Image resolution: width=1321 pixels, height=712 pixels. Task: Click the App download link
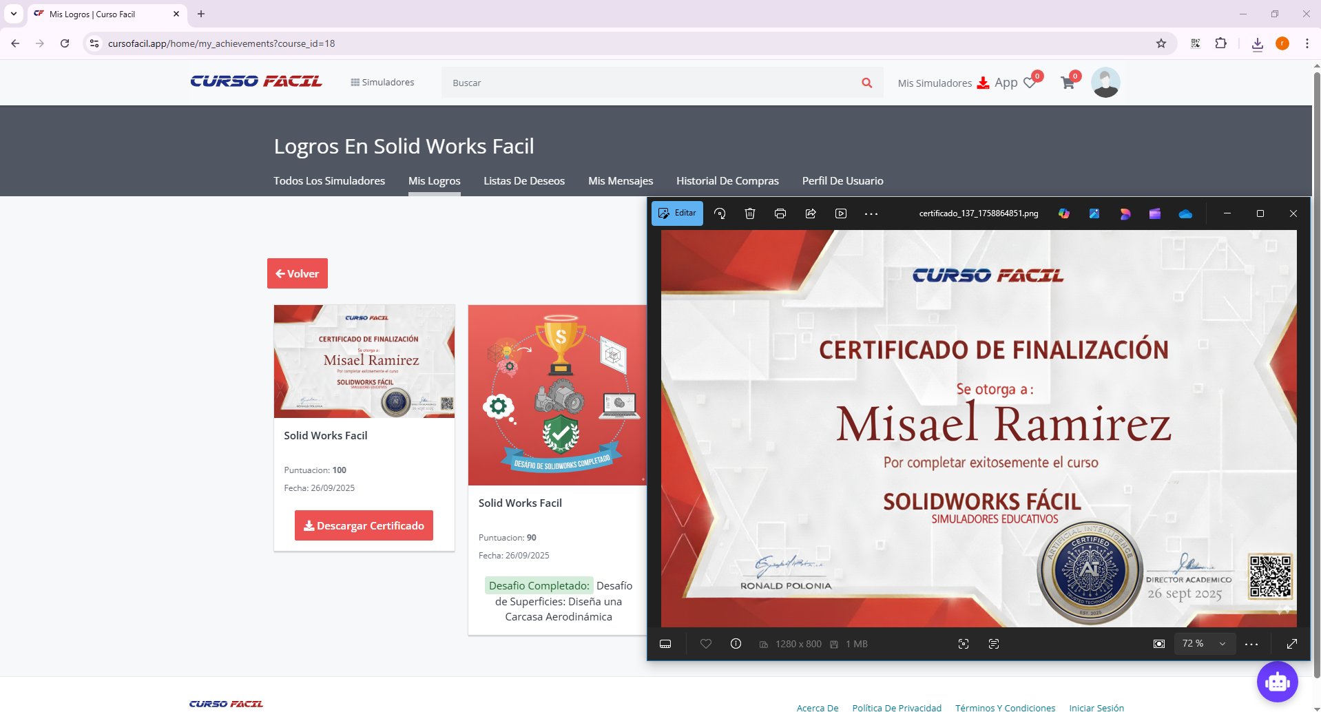pos(998,83)
